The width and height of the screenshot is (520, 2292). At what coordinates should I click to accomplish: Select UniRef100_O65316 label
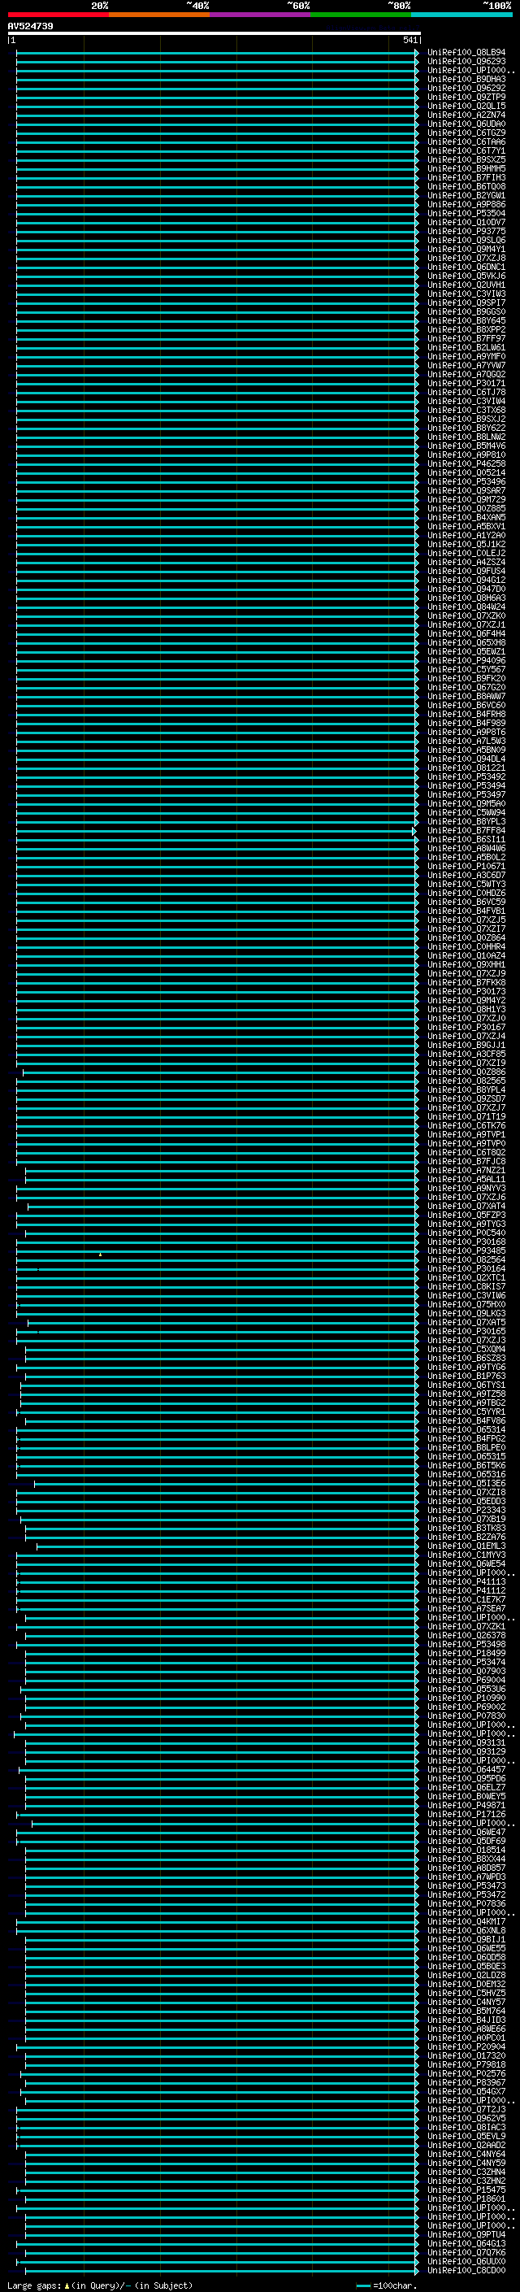point(466,1474)
